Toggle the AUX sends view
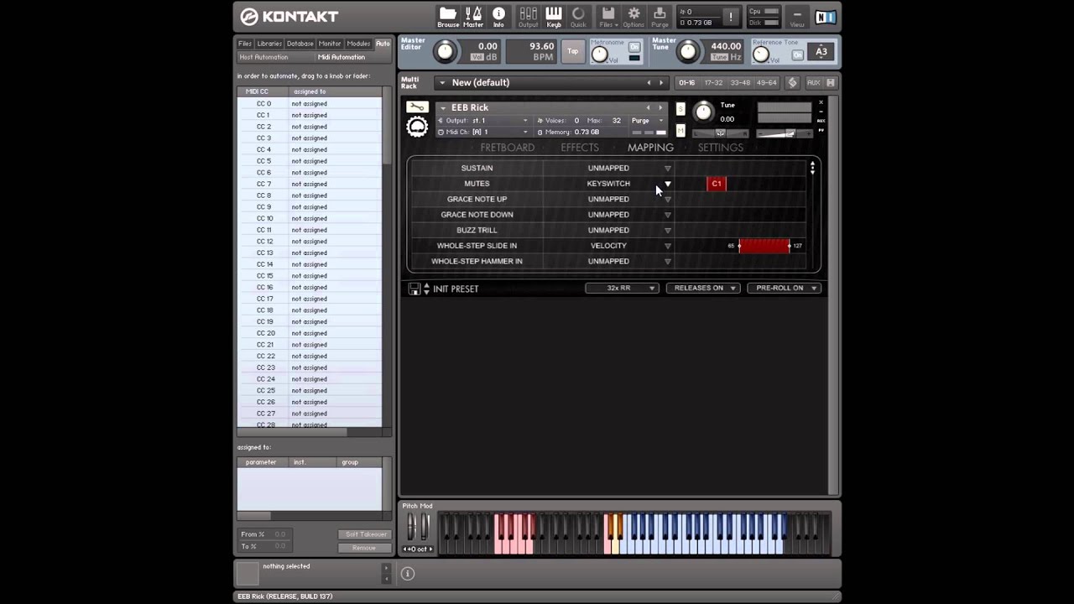Viewport: 1074px width, 604px height. click(813, 83)
